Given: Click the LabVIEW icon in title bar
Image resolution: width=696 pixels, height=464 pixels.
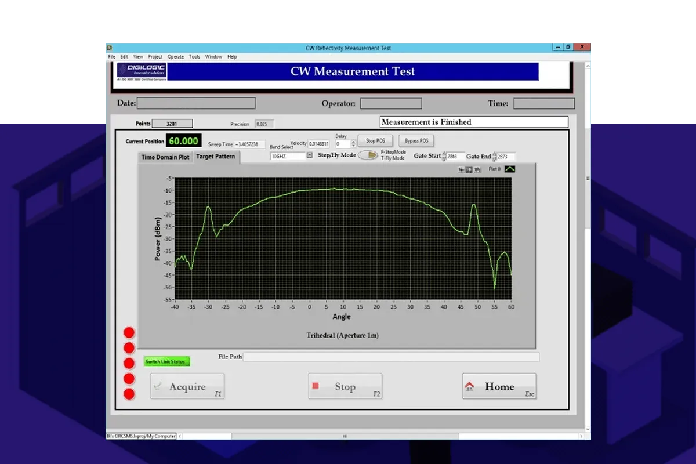Looking at the screenshot, I should coord(109,48).
